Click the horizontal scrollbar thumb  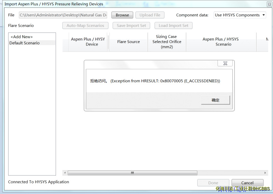(132, 173)
